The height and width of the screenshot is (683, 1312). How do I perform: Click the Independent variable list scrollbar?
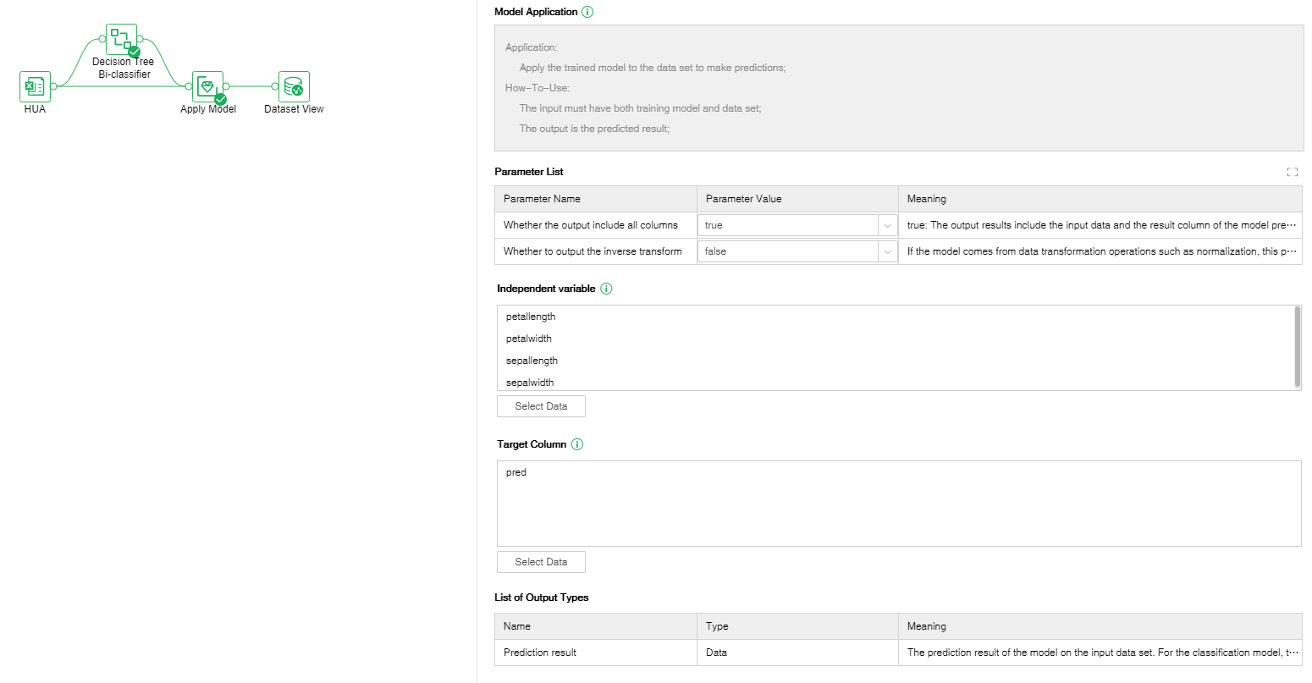tap(1298, 347)
